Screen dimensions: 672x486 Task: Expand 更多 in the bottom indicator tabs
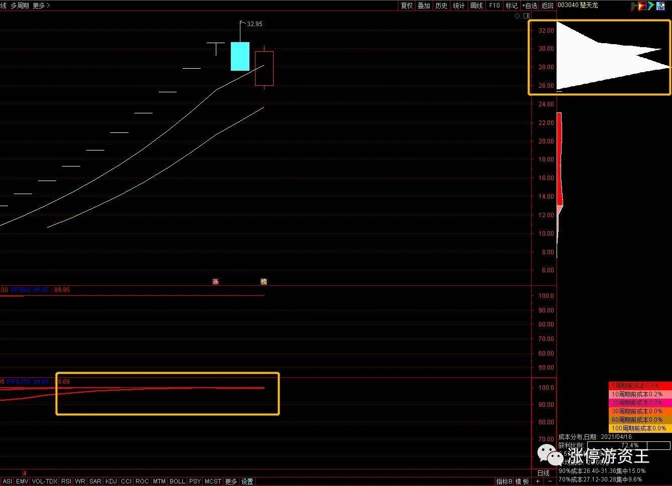(231, 481)
